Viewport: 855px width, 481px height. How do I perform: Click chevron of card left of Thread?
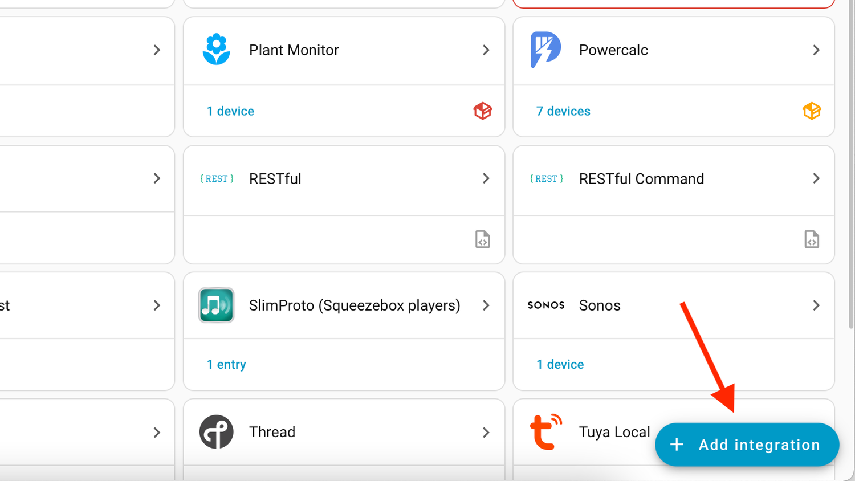click(157, 433)
